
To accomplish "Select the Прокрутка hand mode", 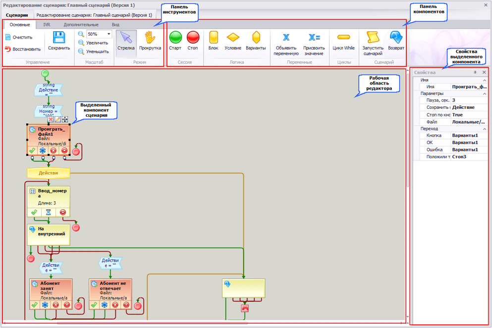I will click(x=150, y=41).
